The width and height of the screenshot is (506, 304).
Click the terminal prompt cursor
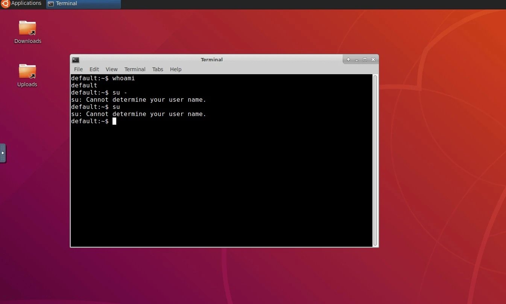[x=114, y=121]
